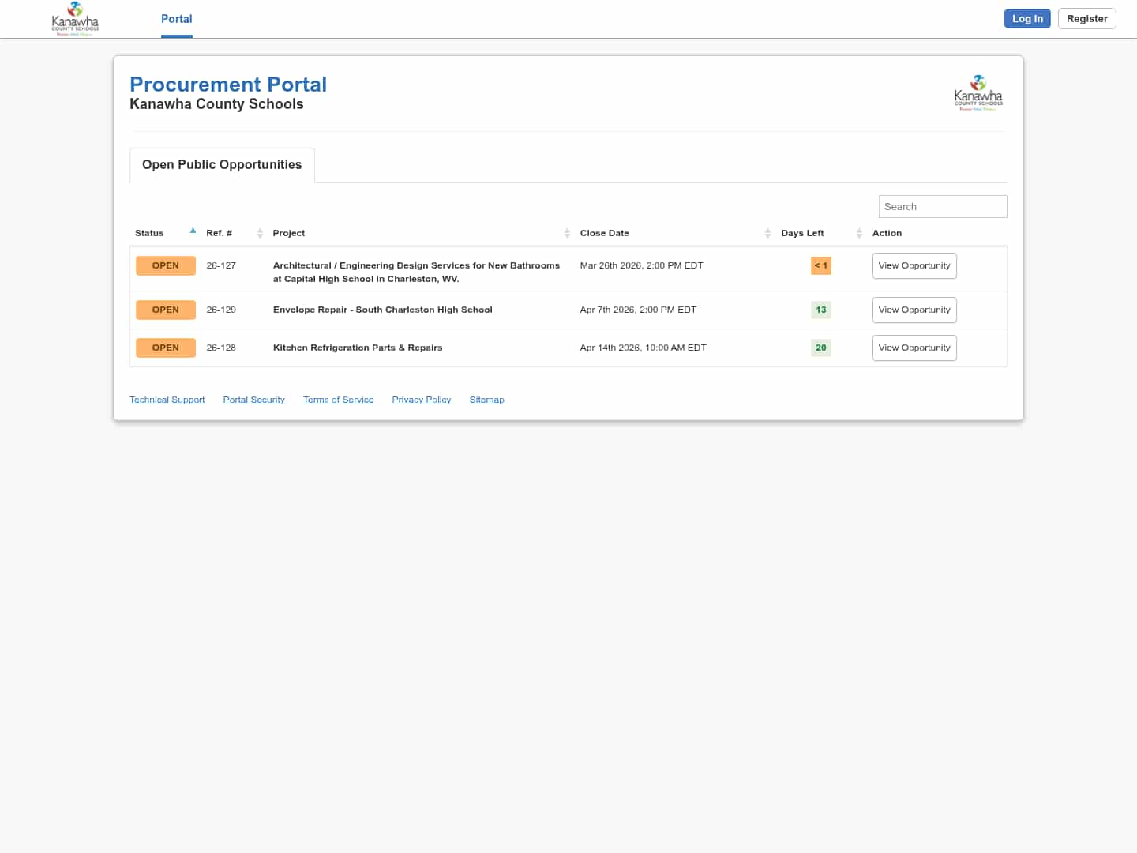Click the Kanawha logo inside the portal card

[978, 93]
